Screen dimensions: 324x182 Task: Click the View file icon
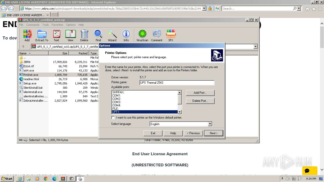70,35
